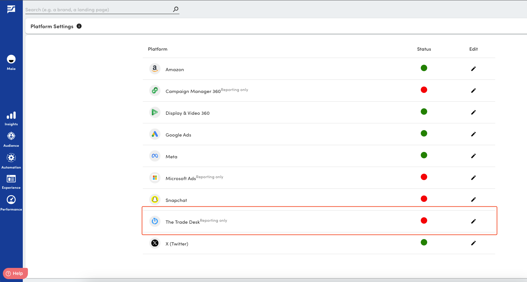
Task: Click Amazon's green status indicator
Action: click(x=424, y=68)
